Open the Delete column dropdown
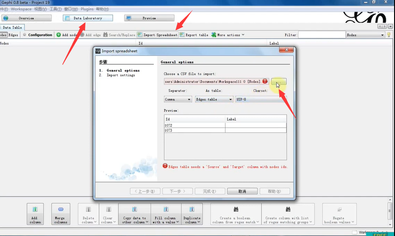Viewport: 395px width, 236px height. [89, 214]
